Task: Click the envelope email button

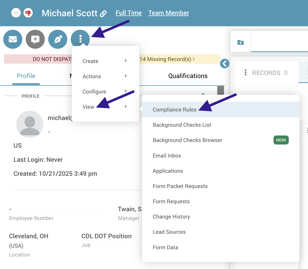Action: tap(13, 39)
